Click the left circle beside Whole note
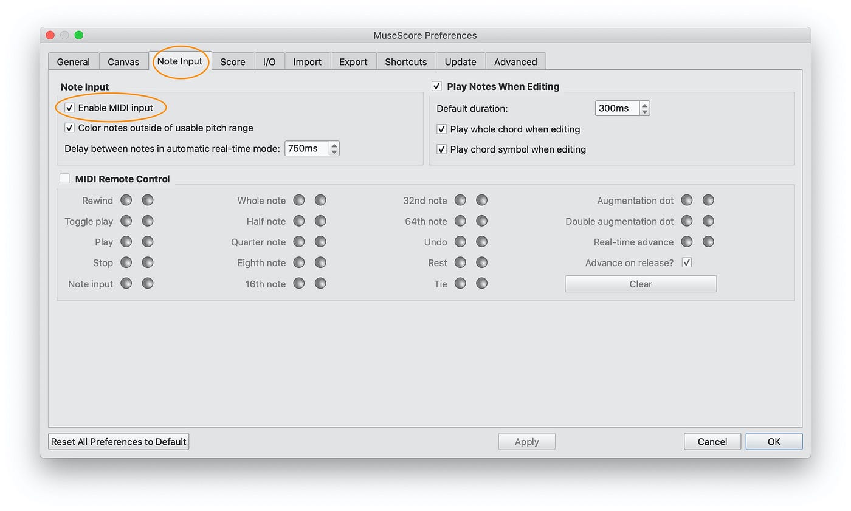The image size is (851, 511). 298,200
